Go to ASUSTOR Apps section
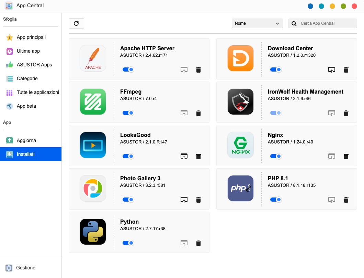364x278 pixels. tap(31, 65)
